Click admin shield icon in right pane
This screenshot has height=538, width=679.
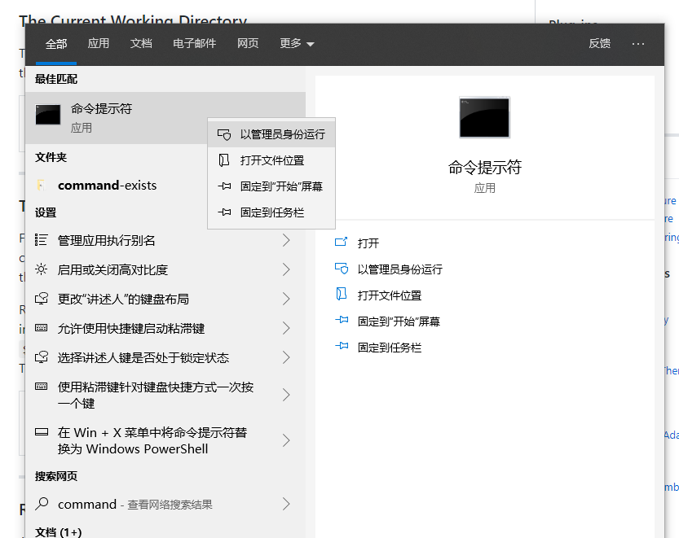click(342, 269)
